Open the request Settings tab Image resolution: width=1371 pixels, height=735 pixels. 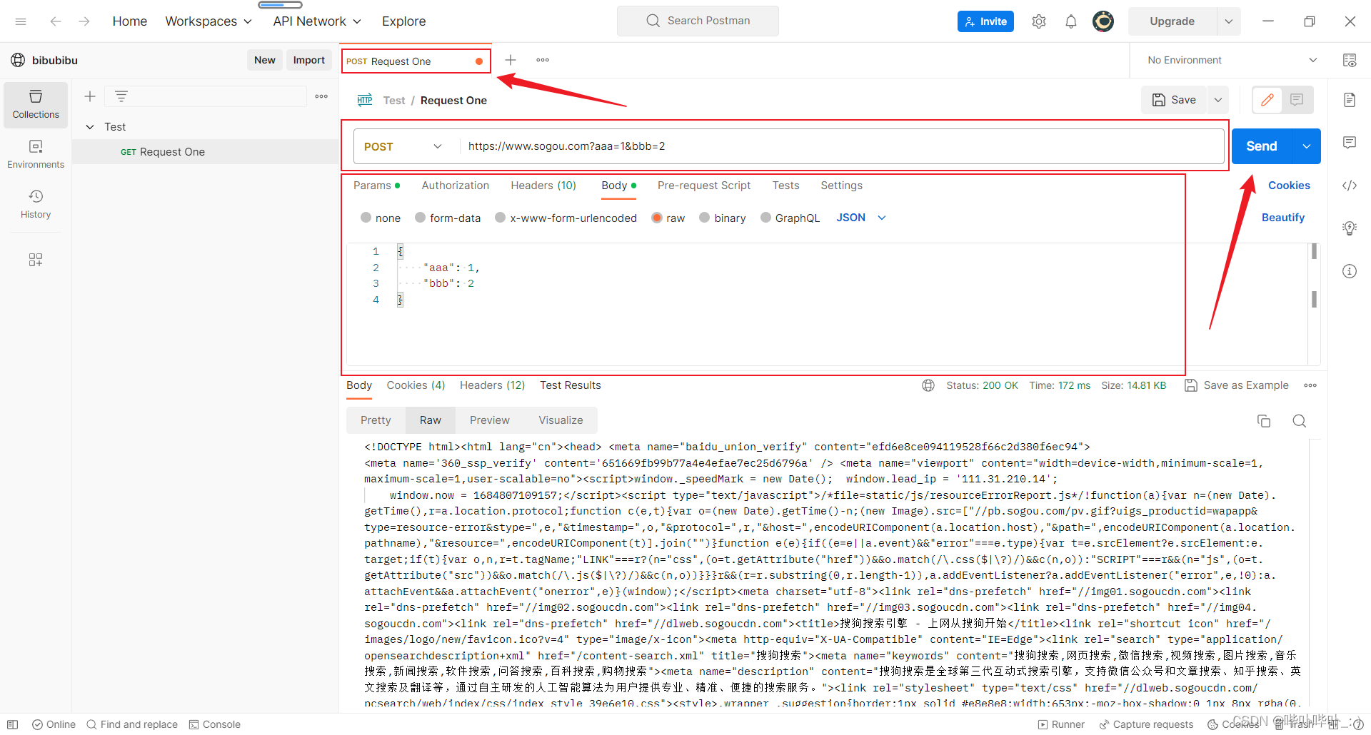tap(842, 186)
